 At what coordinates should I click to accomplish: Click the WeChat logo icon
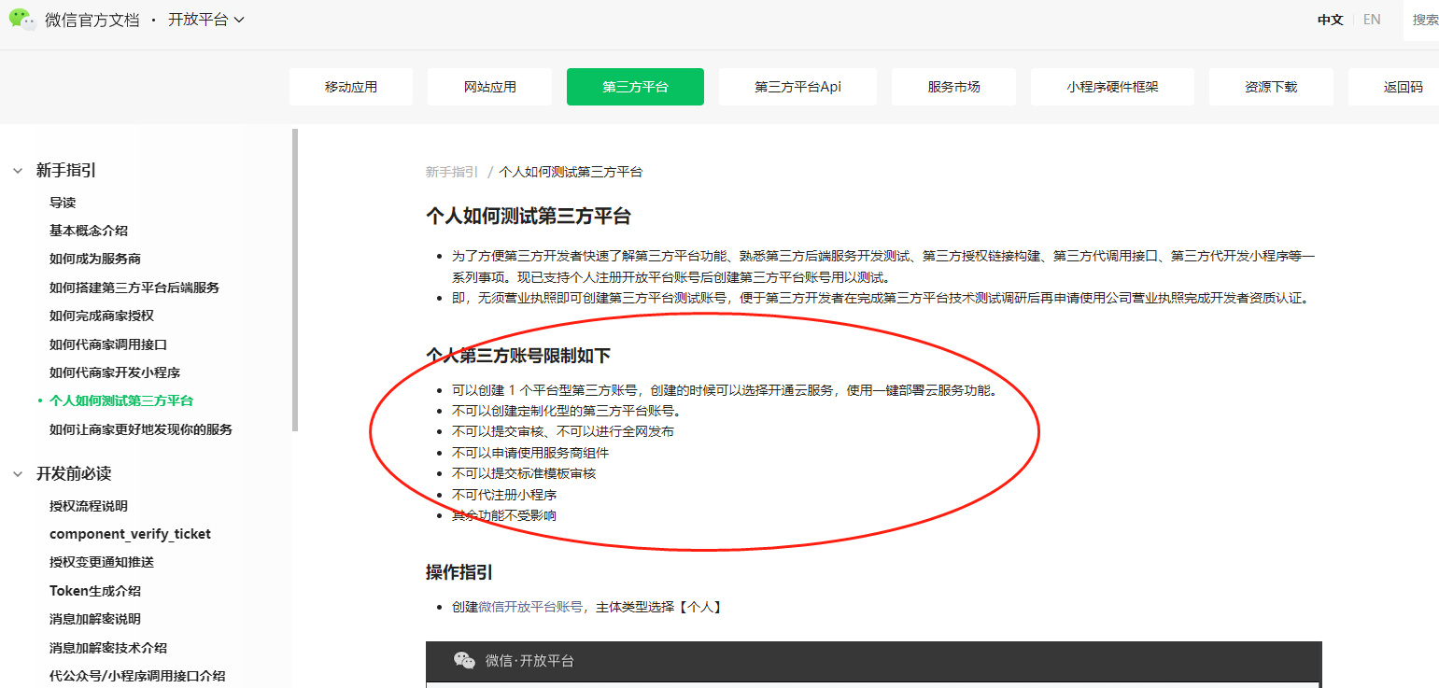[x=22, y=20]
